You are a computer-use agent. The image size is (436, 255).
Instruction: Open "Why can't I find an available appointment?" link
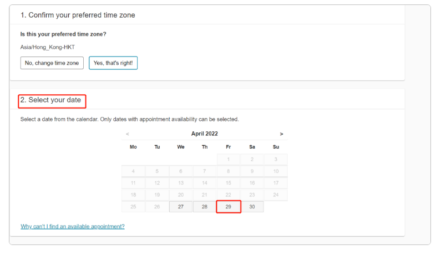tap(73, 226)
